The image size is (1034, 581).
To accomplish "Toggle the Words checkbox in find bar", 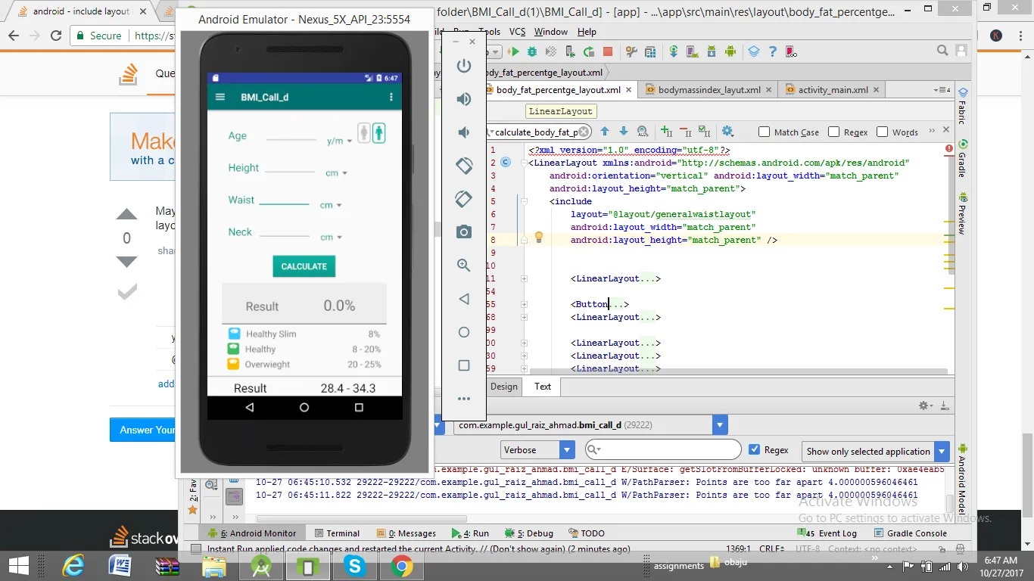I will (x=883, y=132).
